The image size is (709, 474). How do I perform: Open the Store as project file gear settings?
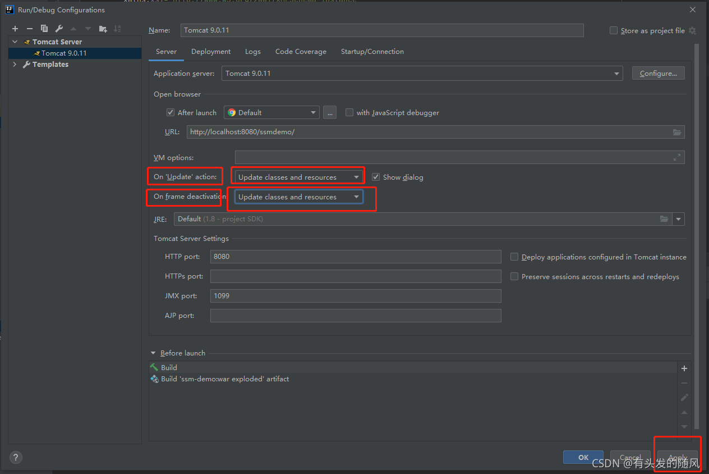point(692,30)
